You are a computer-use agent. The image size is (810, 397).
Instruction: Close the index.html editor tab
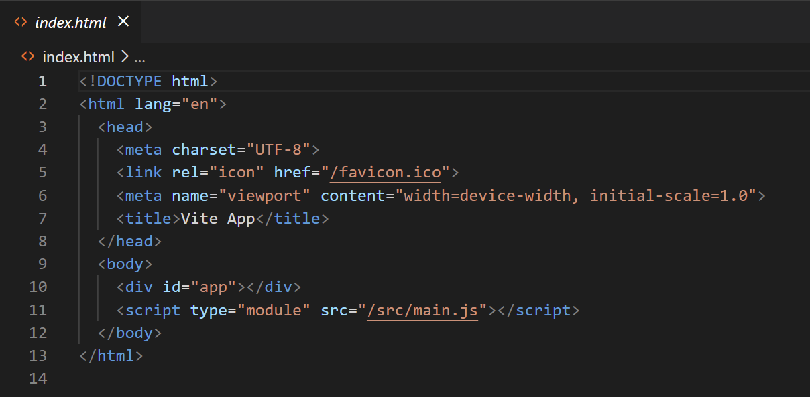123,21
